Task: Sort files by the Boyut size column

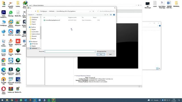Action: click(x=95, y=17)
